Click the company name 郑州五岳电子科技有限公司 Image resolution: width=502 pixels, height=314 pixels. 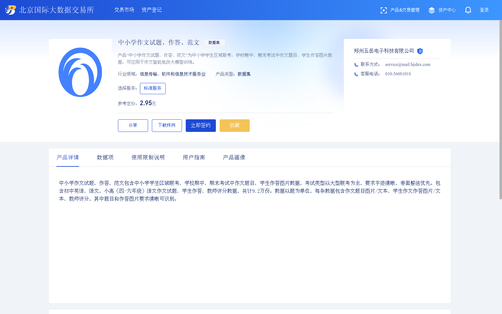click(384, 51)
